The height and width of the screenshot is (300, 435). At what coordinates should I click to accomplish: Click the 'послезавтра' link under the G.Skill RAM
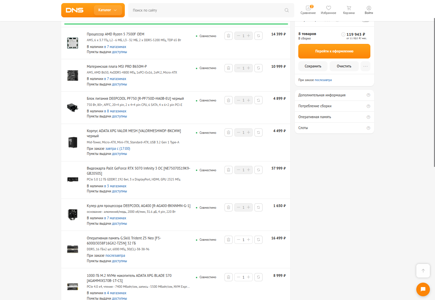(115, 255)
